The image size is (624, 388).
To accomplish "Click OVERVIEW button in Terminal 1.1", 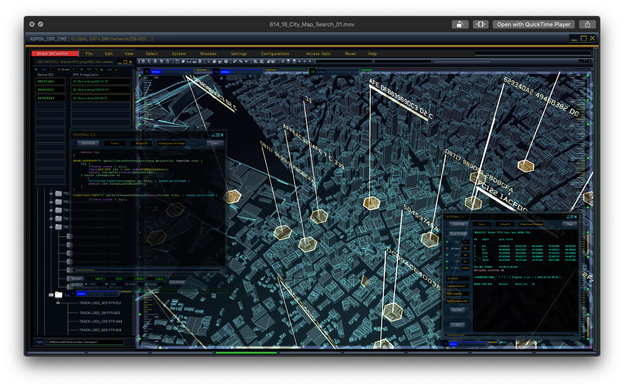I will click(458, 224).
